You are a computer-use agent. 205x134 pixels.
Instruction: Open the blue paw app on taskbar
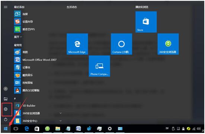pyautogui.click(x=89, y=129)
